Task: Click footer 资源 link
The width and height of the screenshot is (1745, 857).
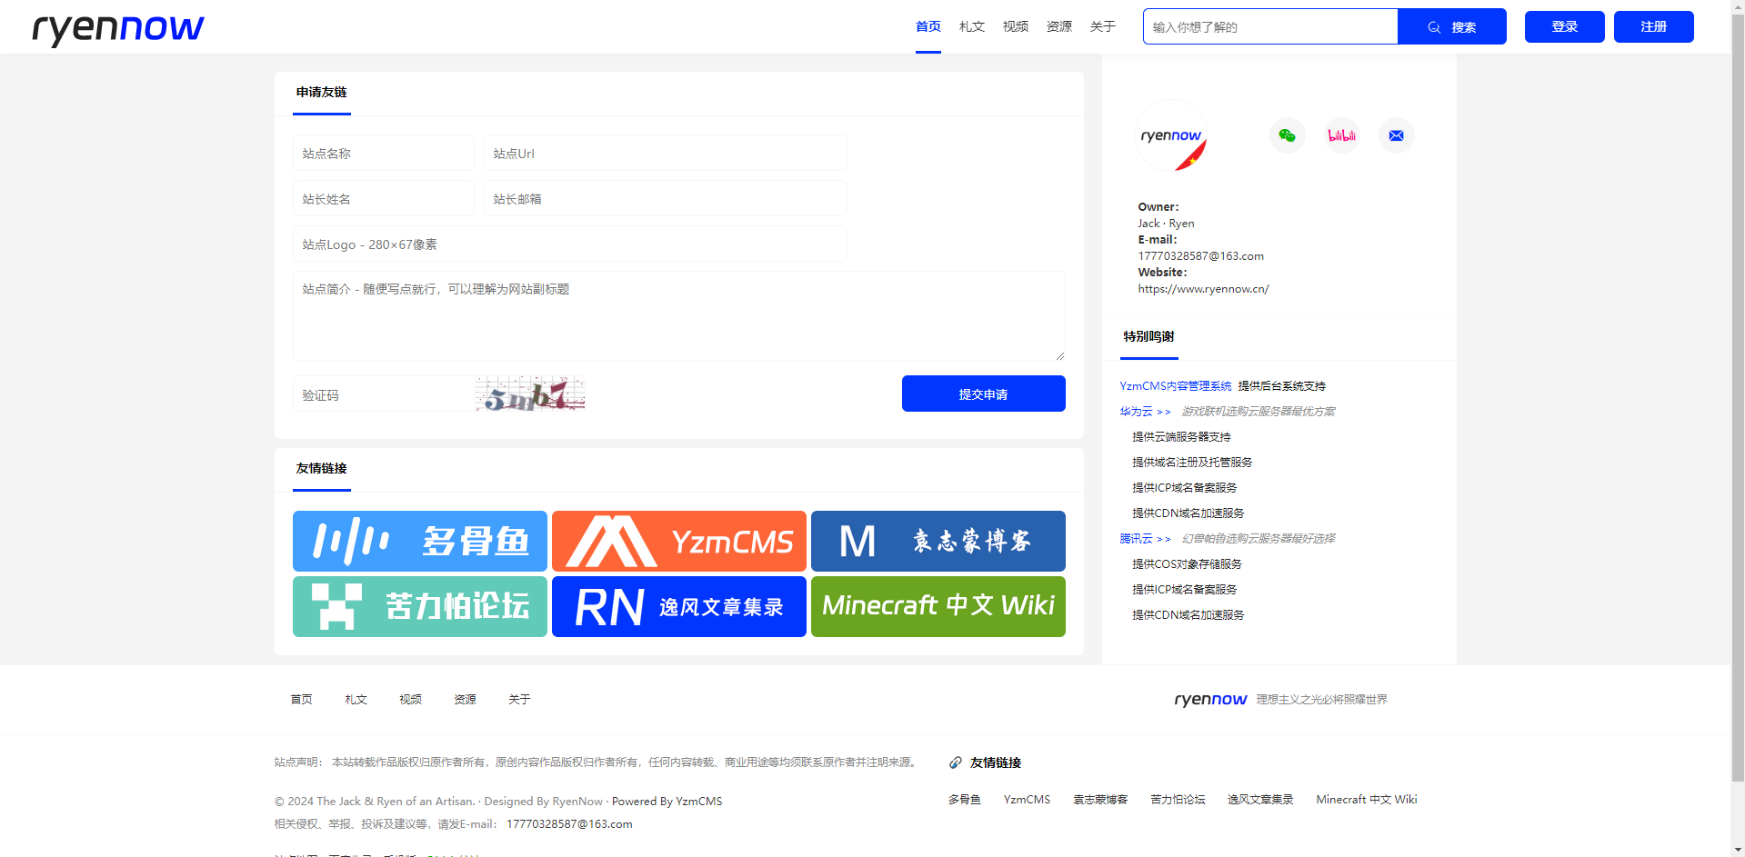Action: 466,699
